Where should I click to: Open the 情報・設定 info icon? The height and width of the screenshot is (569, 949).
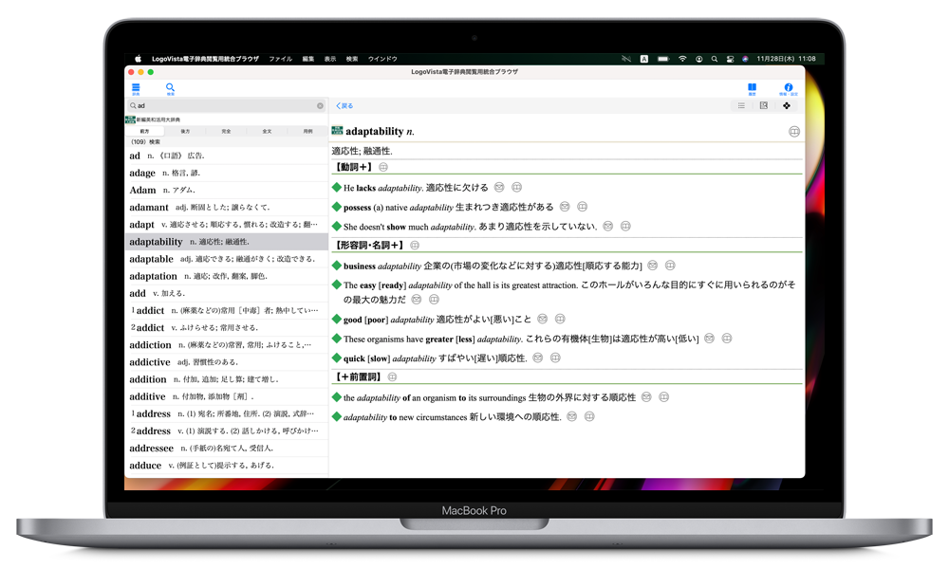point(788,89)
